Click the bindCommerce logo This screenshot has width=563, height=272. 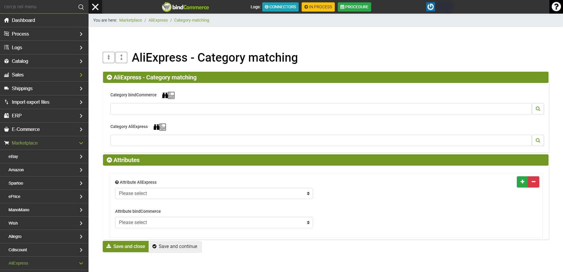pos(186,7)
